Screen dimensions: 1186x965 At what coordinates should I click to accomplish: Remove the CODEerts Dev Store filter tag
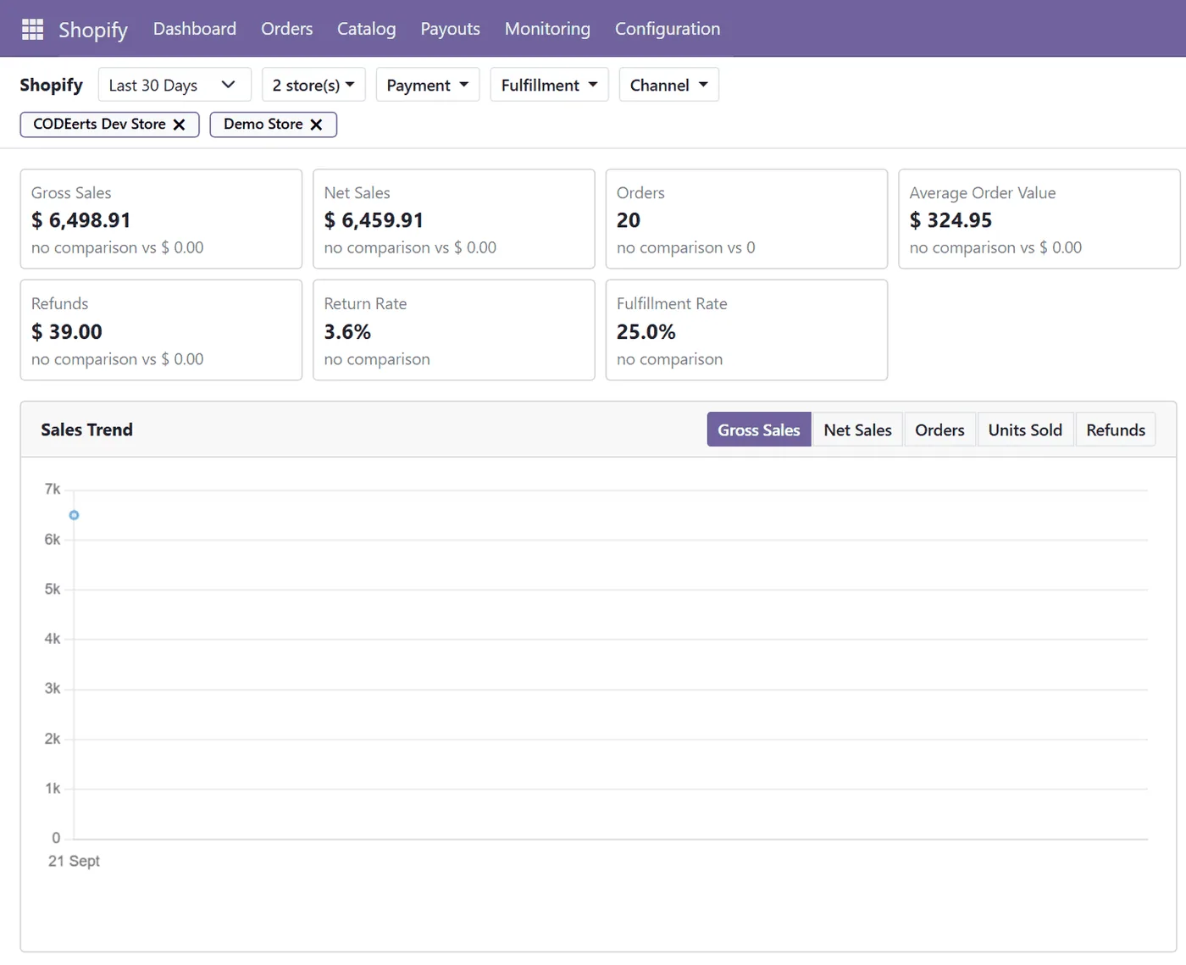pos(179,125)
